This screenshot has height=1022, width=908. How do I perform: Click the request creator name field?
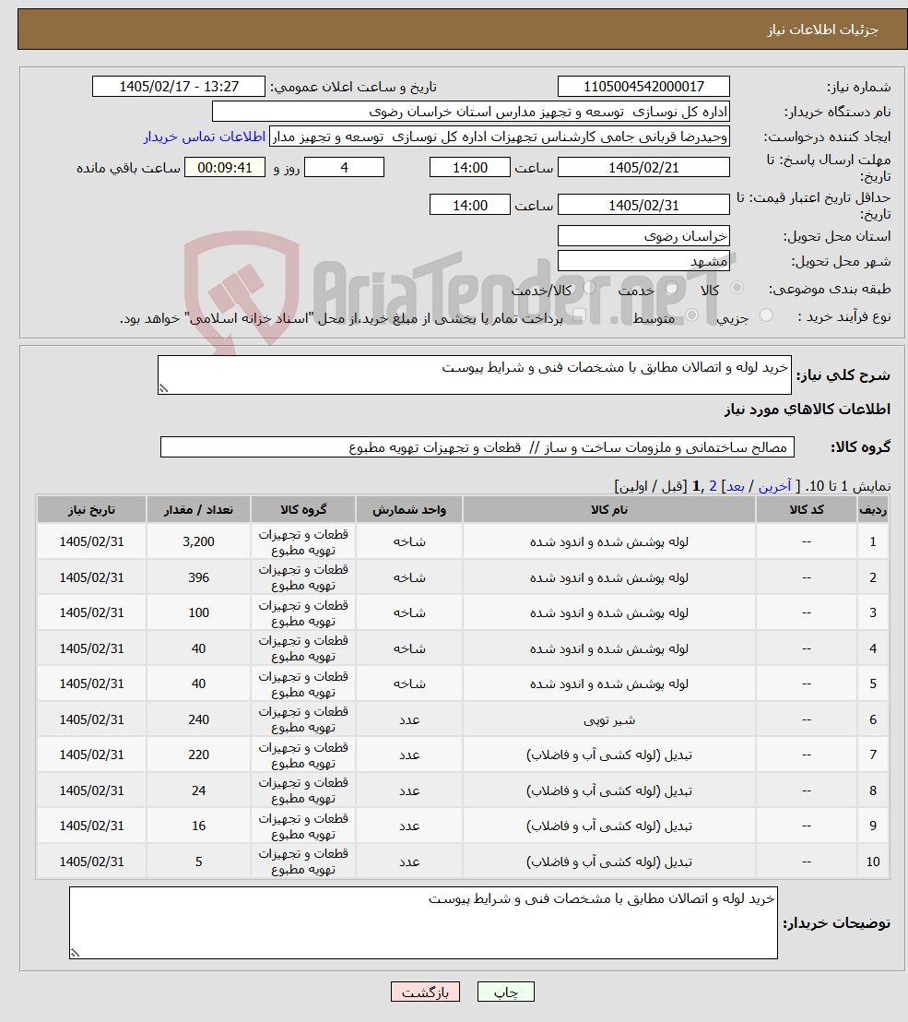(499, 137)
